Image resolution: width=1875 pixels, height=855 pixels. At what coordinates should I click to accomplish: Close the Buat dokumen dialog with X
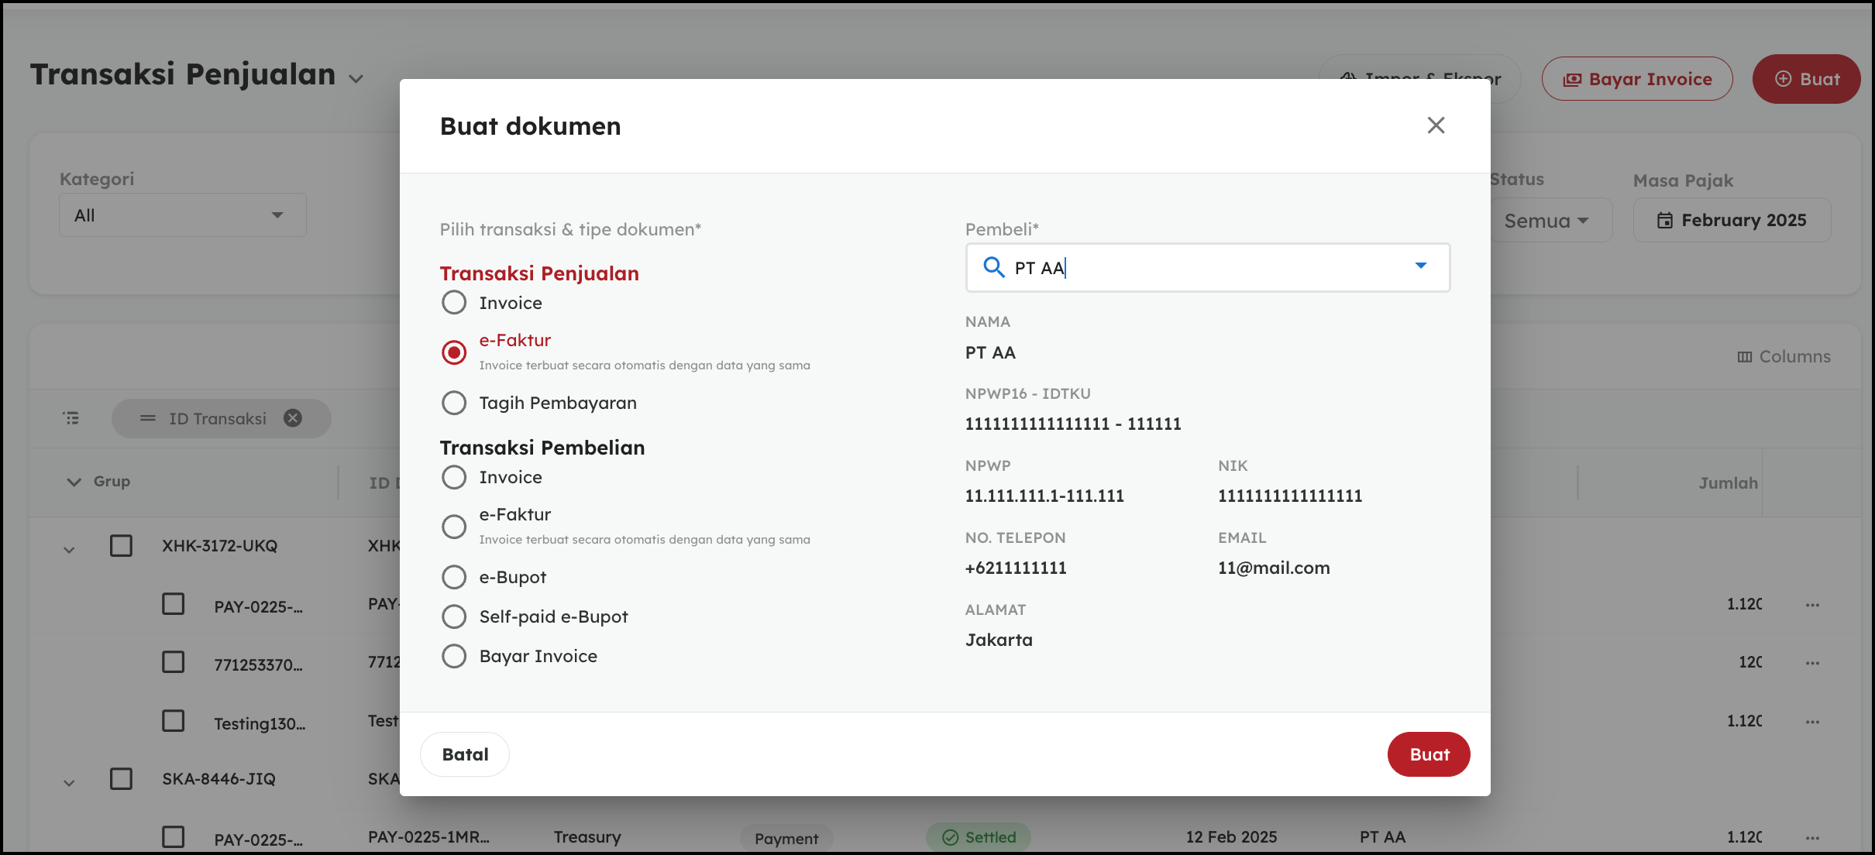(1436, 125)
